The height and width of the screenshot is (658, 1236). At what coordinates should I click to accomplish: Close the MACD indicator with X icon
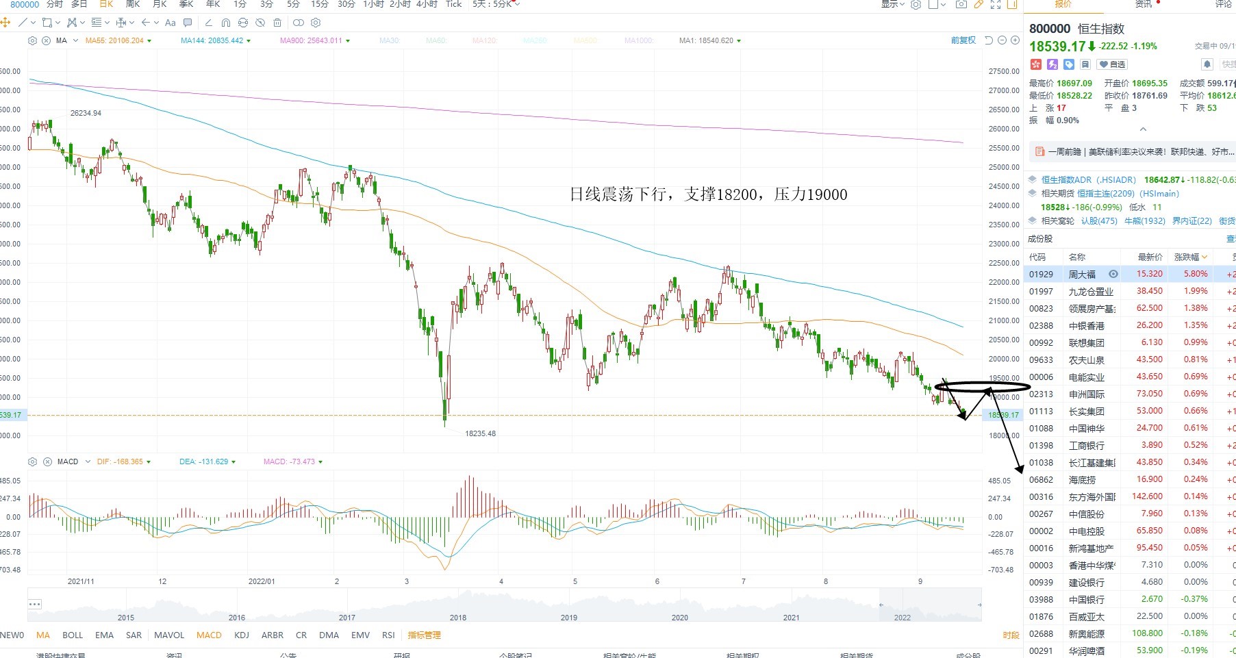48,461
